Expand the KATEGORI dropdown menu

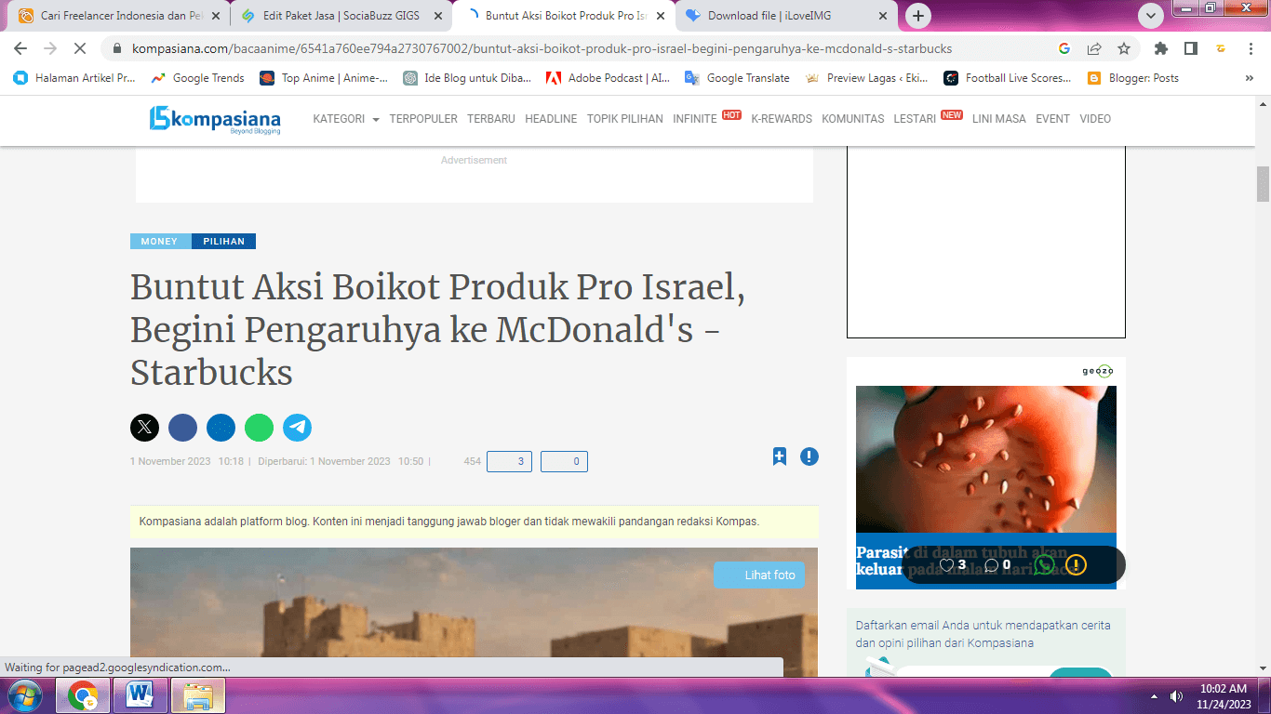[x=346, y=119]
